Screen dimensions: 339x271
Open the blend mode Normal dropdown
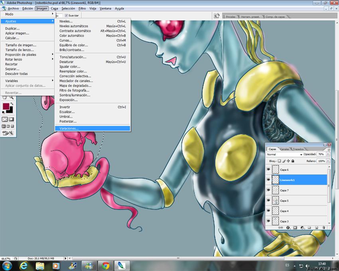284,155
